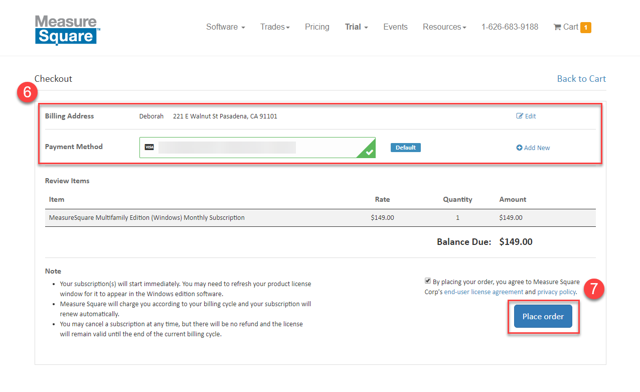Expand the Trades dropdown menu

tap(275, 27)
